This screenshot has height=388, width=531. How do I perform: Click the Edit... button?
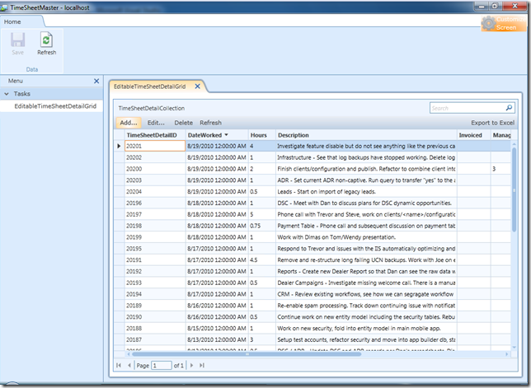tap(156, 123)
